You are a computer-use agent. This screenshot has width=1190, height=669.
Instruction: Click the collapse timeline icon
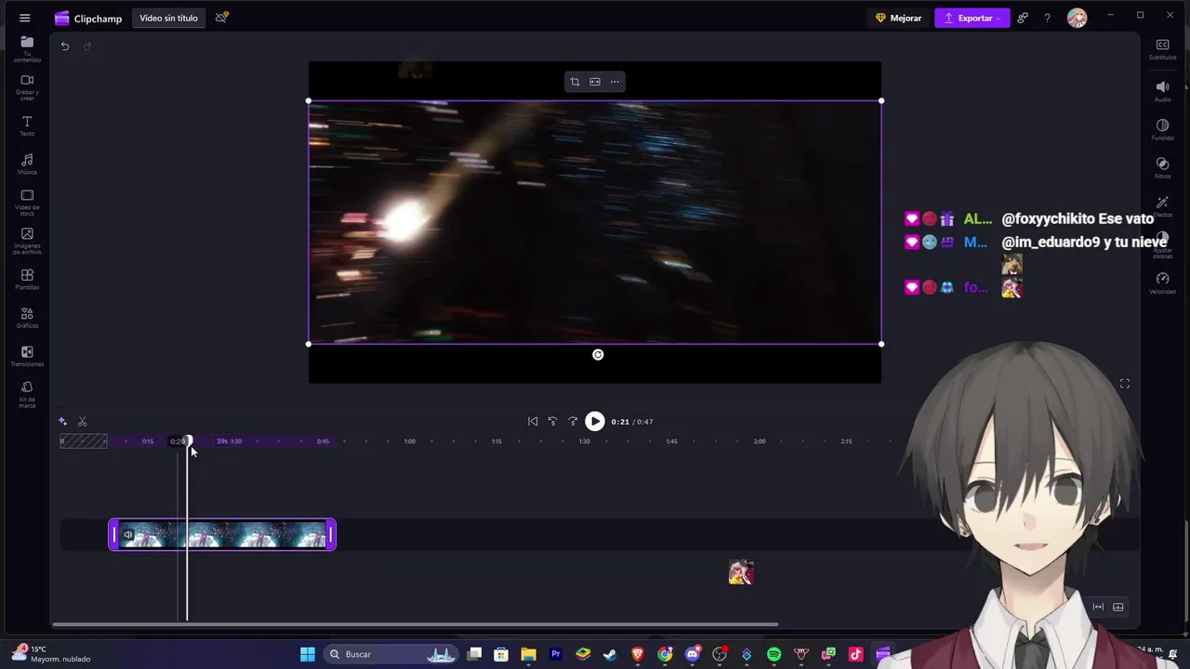[1118, 608]
